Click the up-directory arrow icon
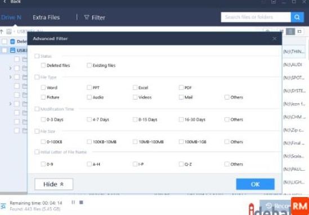 pyautogui.click(x=2, y=31)
